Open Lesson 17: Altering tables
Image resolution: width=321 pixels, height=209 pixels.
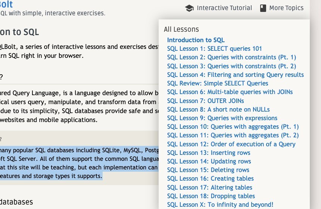(209, 187)
